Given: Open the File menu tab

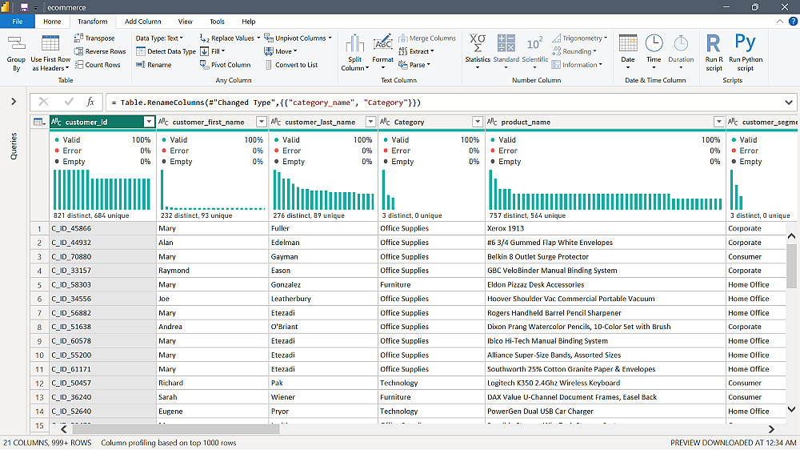Looking at the screenshot, I should click(18, 22).
